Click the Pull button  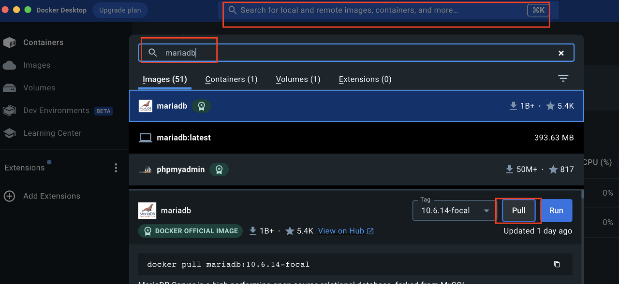point(519,211)
